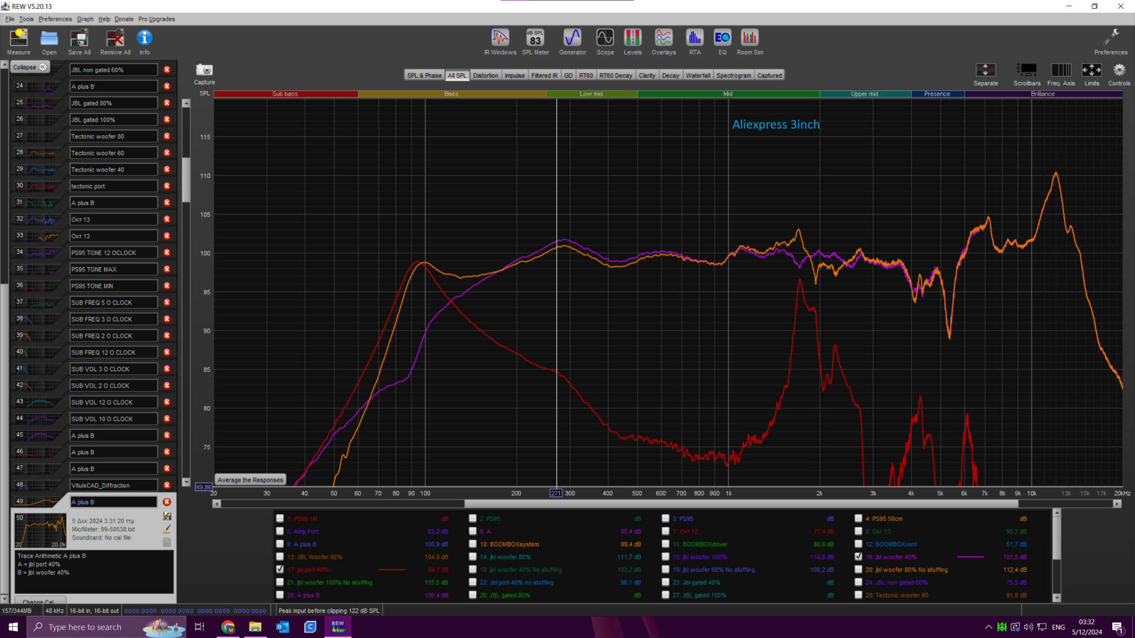Open the Room Sim tool
1135x638 pixels.
click(x=750, y=42)
